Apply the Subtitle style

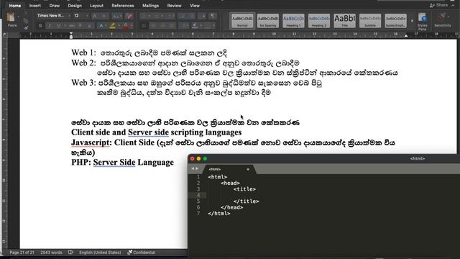pyautogui.click(x=370, y=21)
